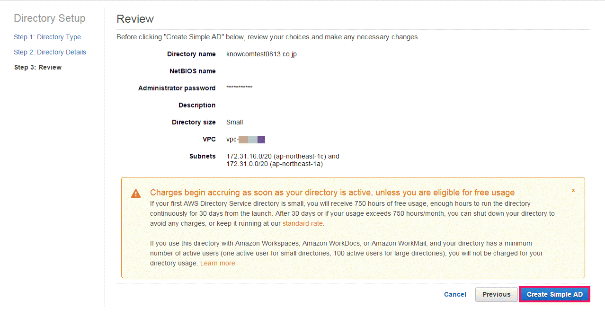Click the Charges begin accruing warning title
This screenshot has width=605, height=317.
[x=332, y=193]
